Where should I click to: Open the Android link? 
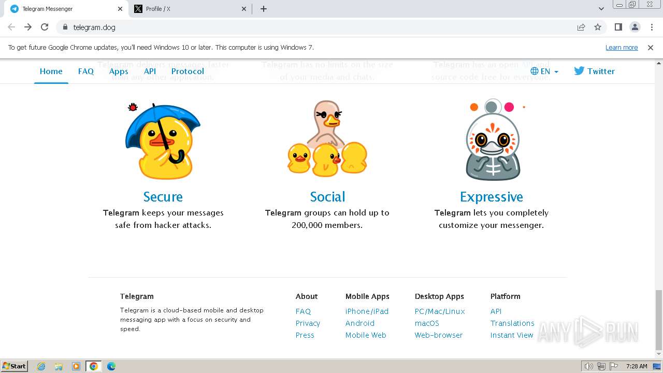click(x=359, y=323)
